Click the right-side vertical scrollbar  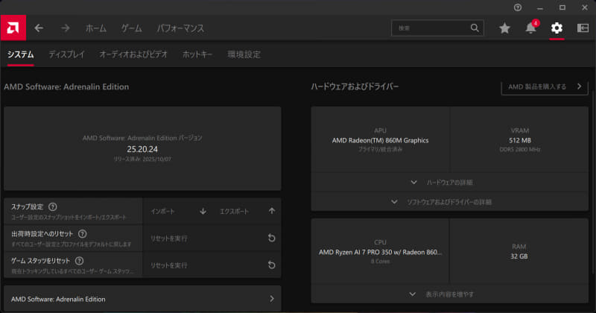point(593,183)
